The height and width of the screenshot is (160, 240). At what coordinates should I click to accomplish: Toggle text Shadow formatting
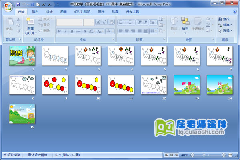(85, 31)
